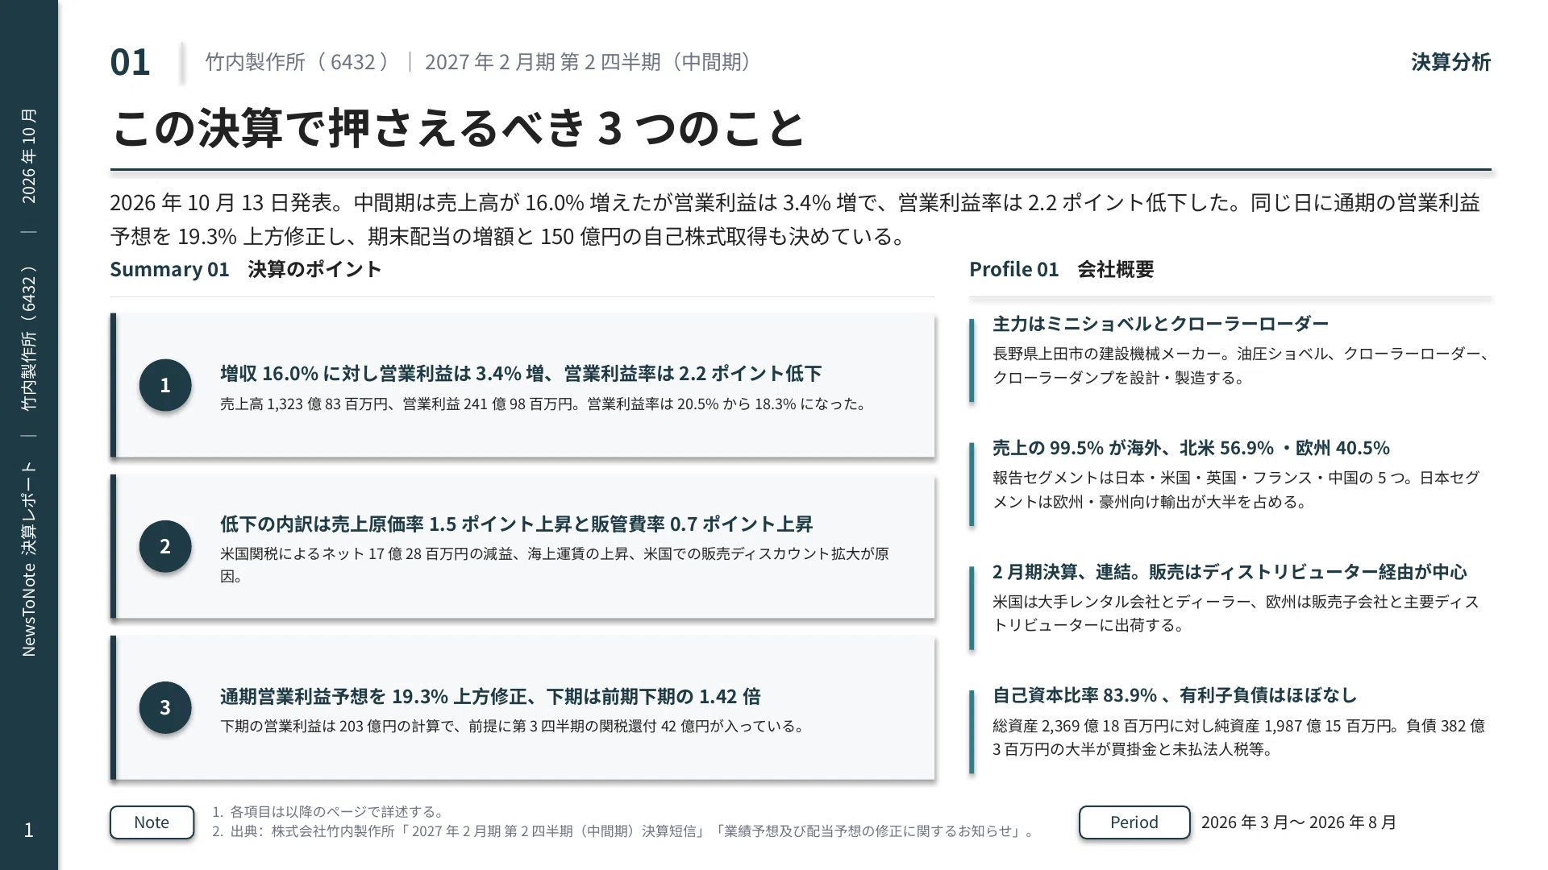Click page number 1 in sidebar

(x=29, y=831)
